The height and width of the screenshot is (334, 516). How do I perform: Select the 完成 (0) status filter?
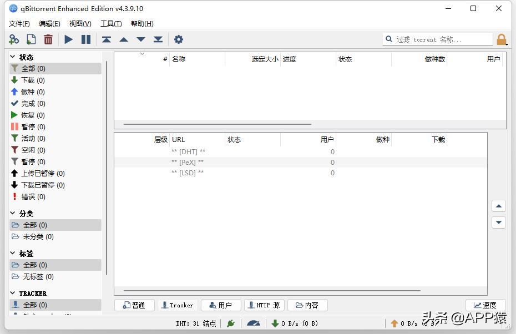pyautogui.click(x=55, y=104)
